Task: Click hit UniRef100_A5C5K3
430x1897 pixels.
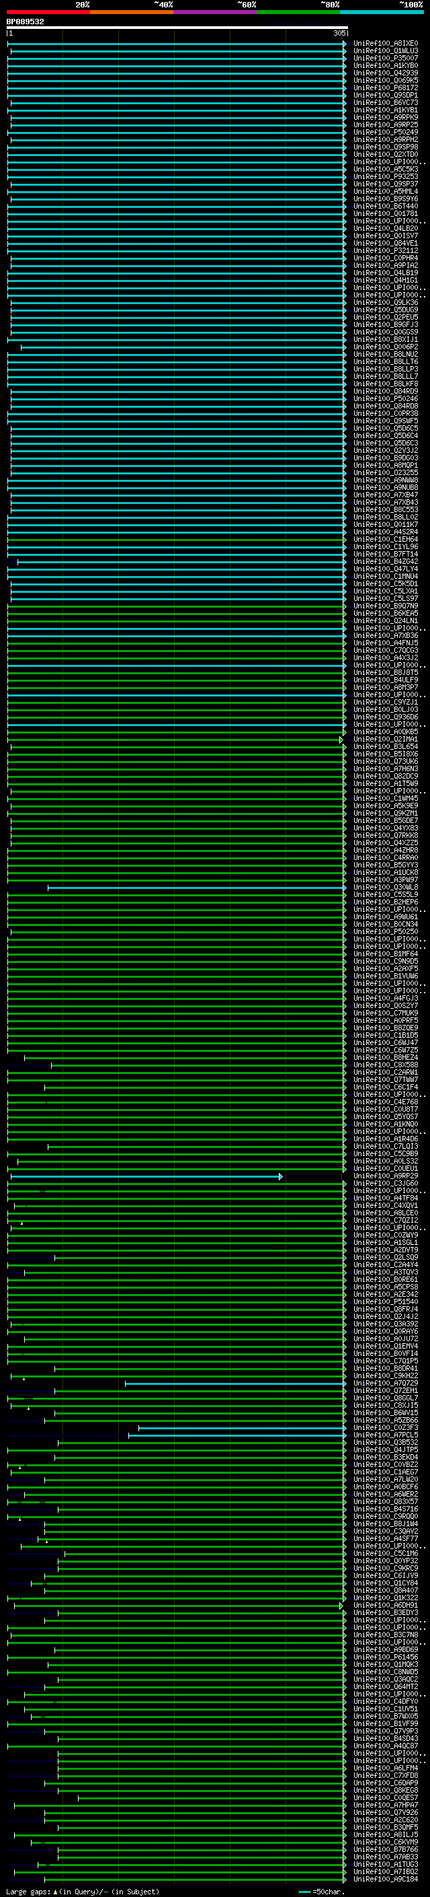Action: pos(385,170)
